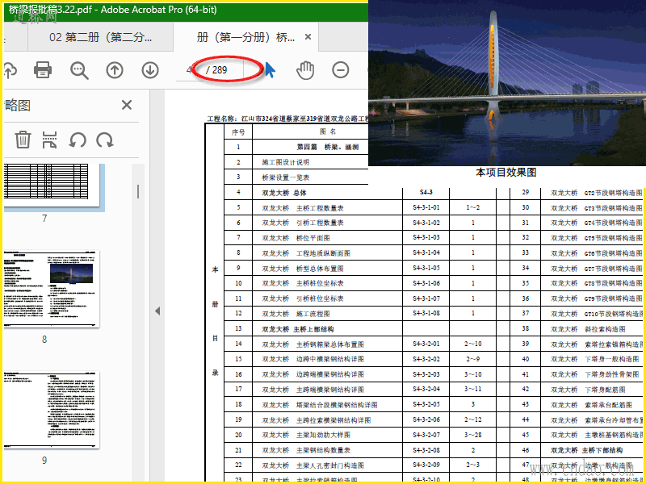Go to previous page with up arrow
Screen dimensions: 646x484
115,70
